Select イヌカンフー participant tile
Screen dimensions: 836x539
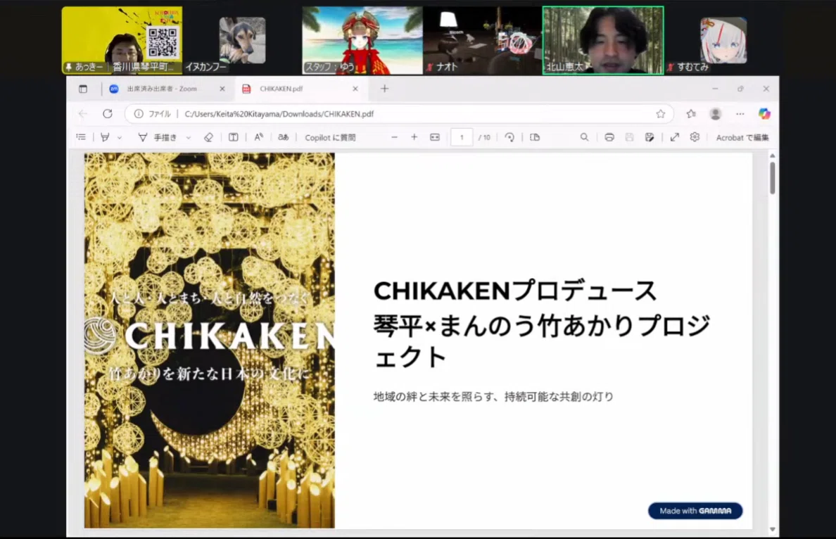[243, 40]
